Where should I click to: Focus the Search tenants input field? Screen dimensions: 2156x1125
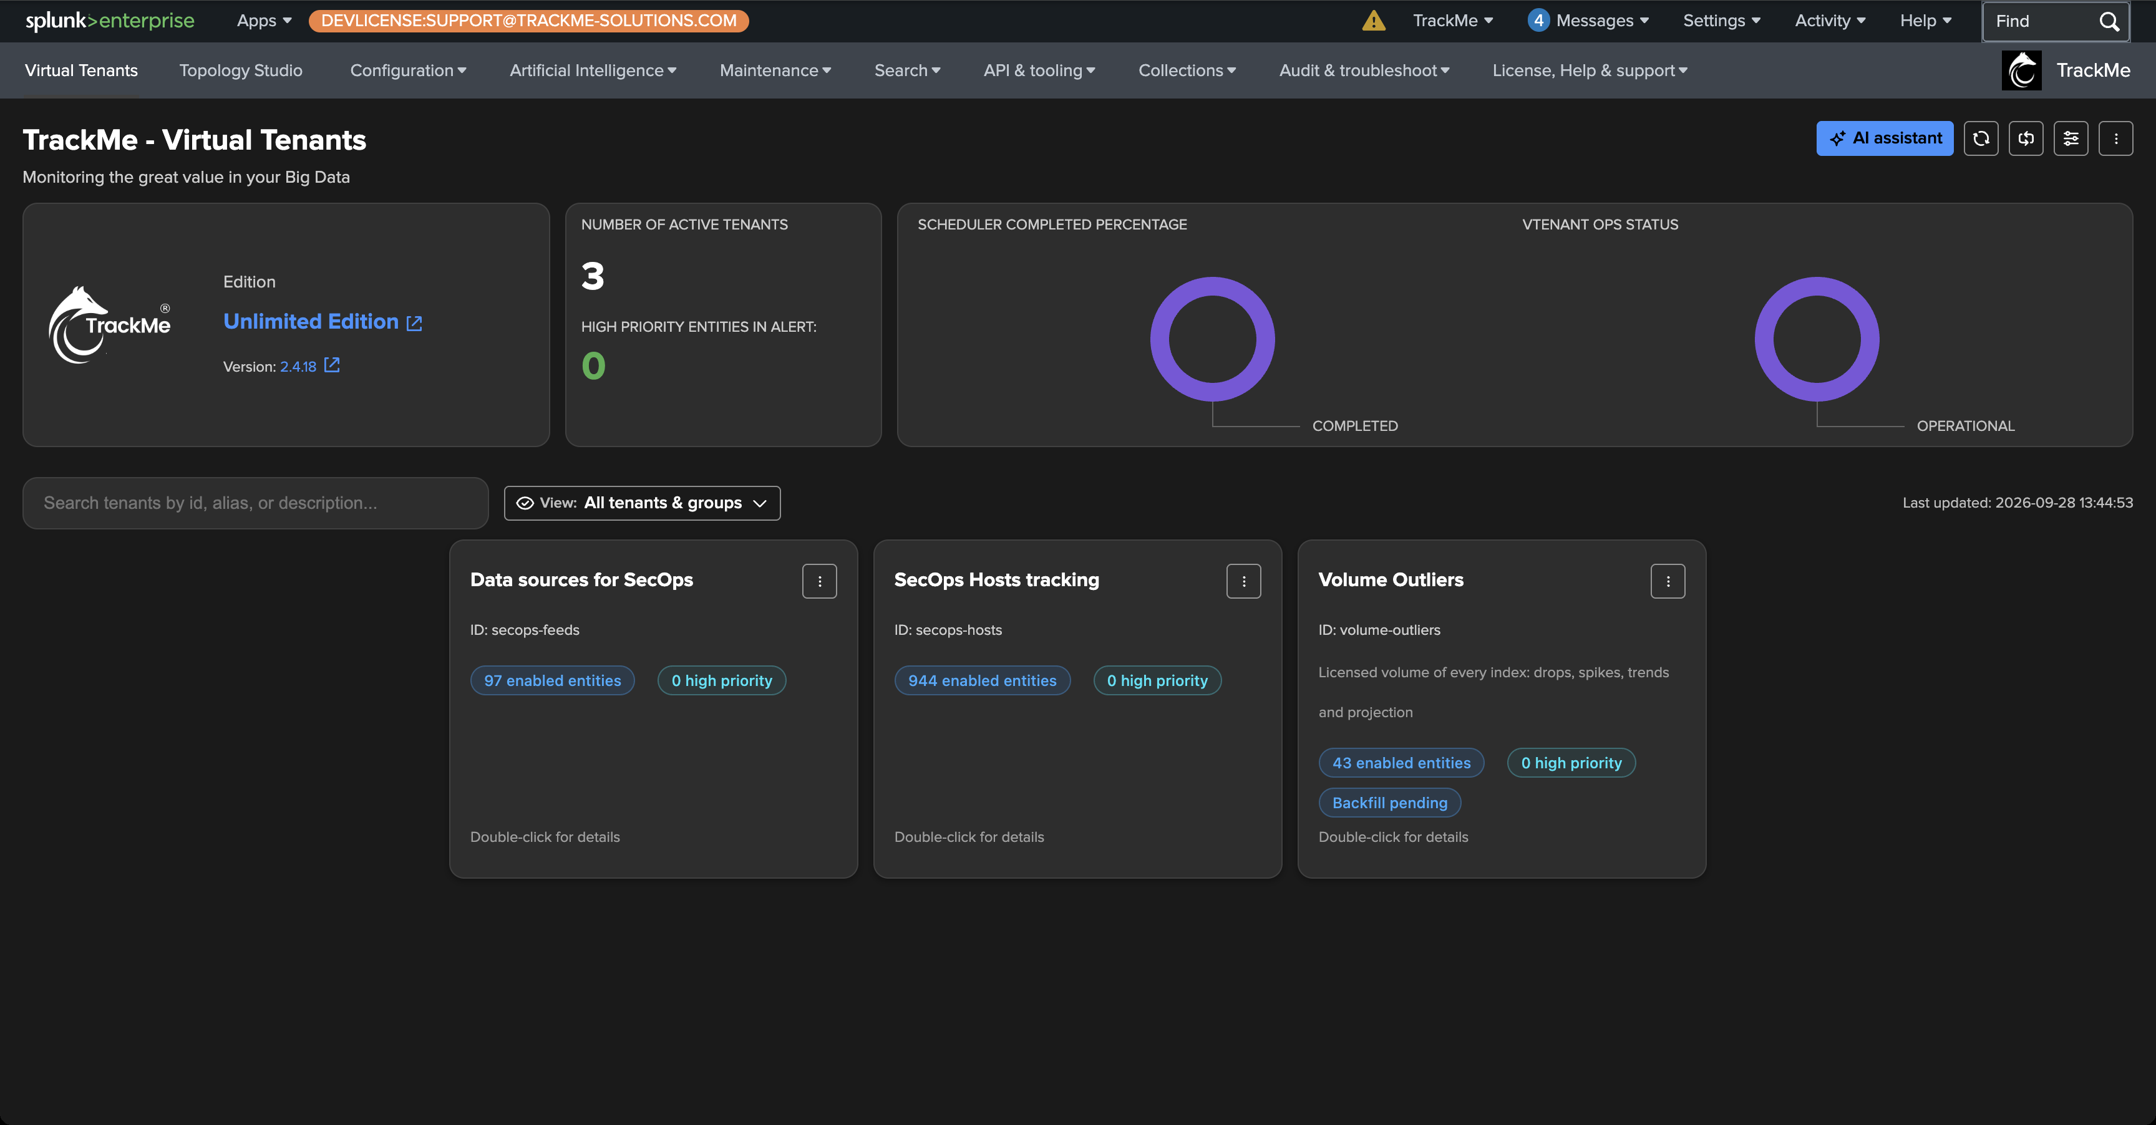pos(255,503)
